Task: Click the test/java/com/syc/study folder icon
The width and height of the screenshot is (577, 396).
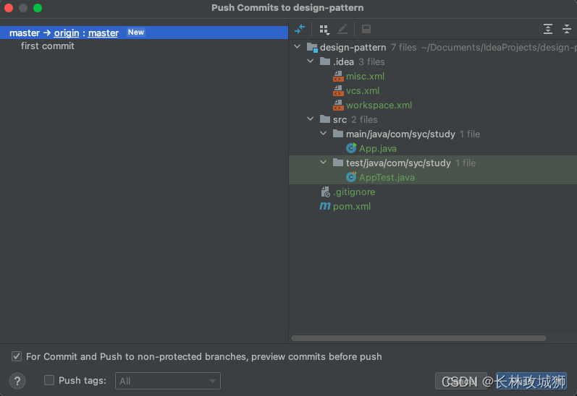Action: pyautogui.click(x=338, y=163)
